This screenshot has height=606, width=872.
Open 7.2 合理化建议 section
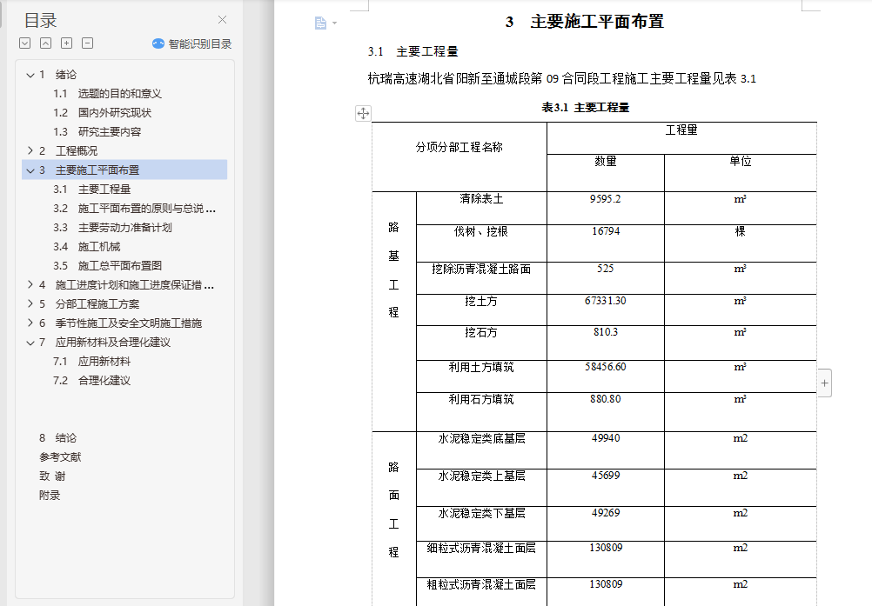click(91, 381)
